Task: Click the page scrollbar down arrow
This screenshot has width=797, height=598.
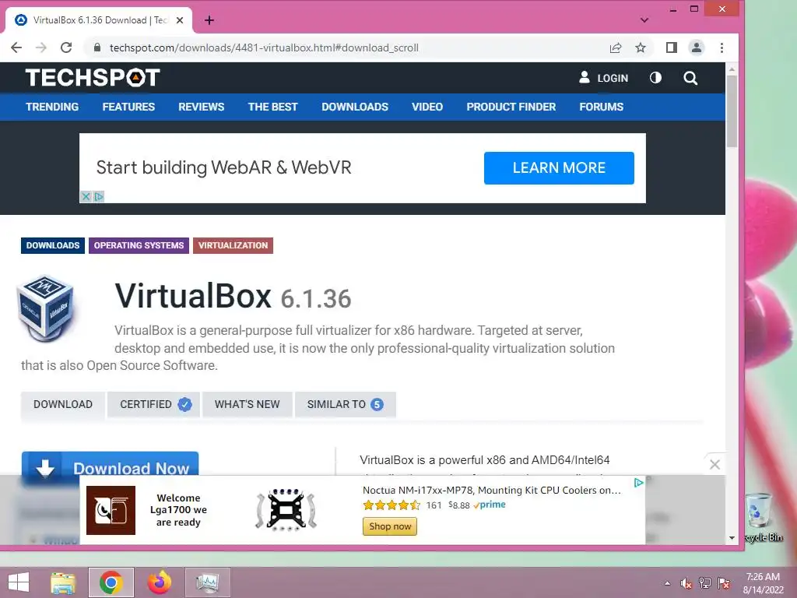Action: [x=732, y=537]
